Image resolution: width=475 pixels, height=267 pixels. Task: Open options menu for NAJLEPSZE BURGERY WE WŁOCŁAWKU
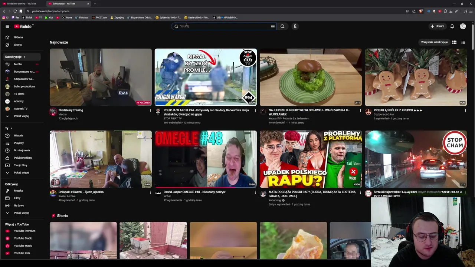(x=360, y=111)
